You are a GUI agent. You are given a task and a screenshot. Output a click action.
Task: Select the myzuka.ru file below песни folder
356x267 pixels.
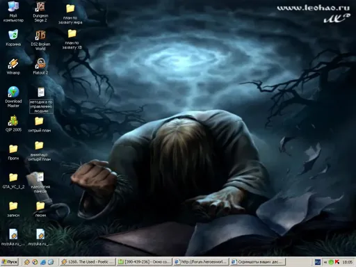coord(40,237)
